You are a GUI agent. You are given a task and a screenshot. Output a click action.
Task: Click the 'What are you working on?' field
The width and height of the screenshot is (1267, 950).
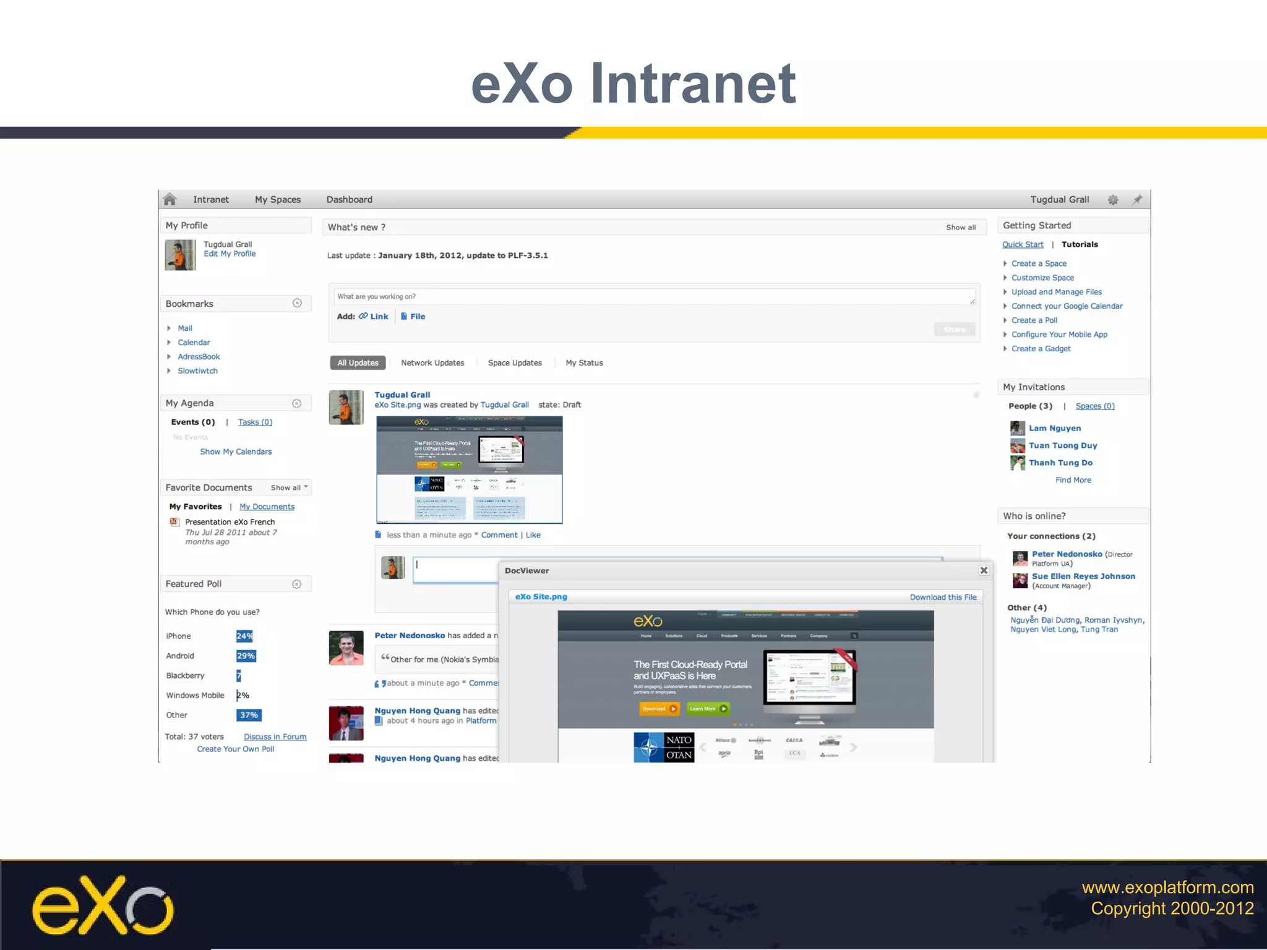[x=655, y=296]
